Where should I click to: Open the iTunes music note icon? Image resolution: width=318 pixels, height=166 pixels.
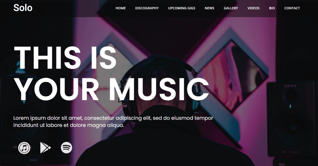pyautogui.click(x=24, y=148)
